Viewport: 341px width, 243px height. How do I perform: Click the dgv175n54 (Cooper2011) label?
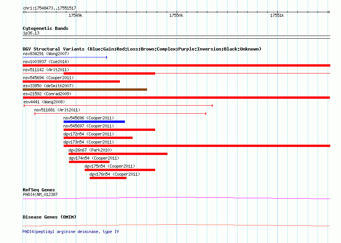[110, 166]
